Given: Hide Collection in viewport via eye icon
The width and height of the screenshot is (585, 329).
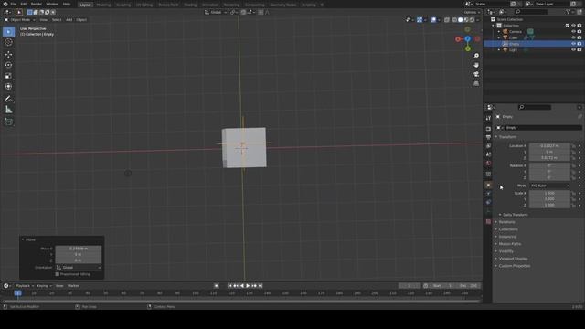Looking at the screenshot, I should click(573, 26).
